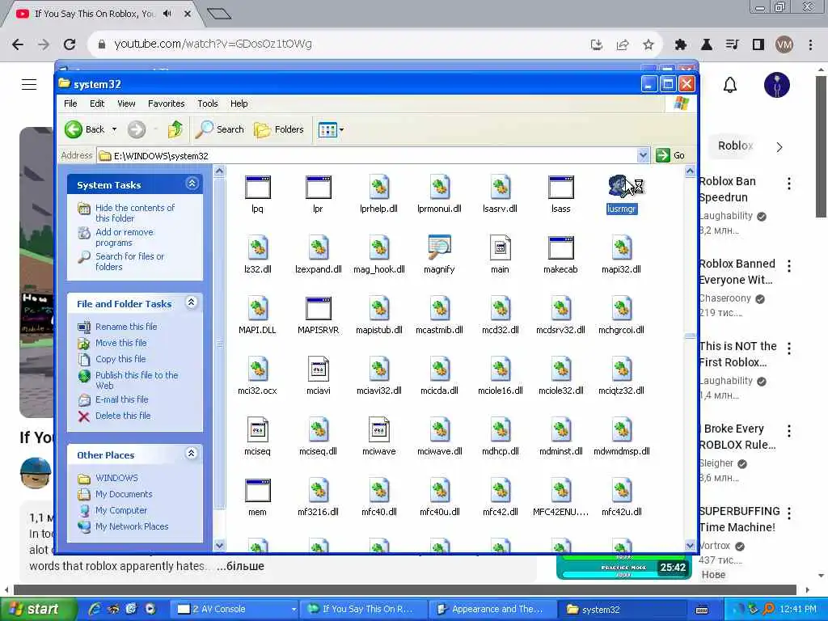
Task: Open the Edit menu
Action: point(97,103)
